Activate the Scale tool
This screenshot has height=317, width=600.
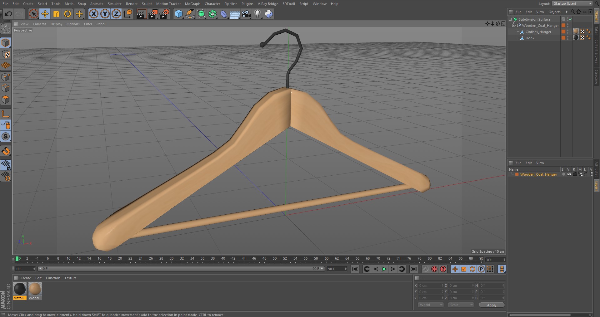tap(56, 14)
